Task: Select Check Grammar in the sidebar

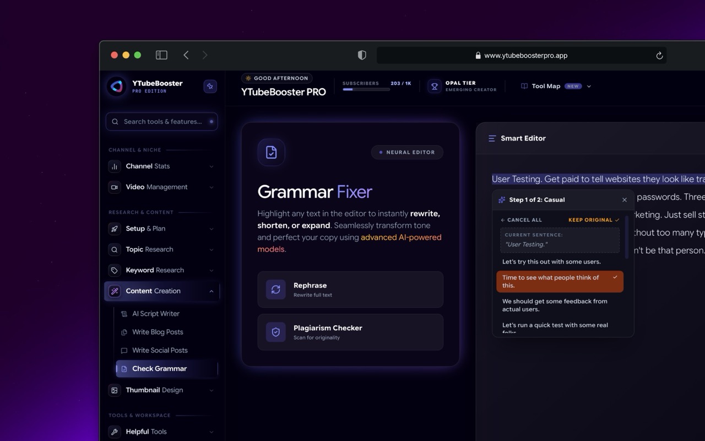Action: [x=167, y=369]
